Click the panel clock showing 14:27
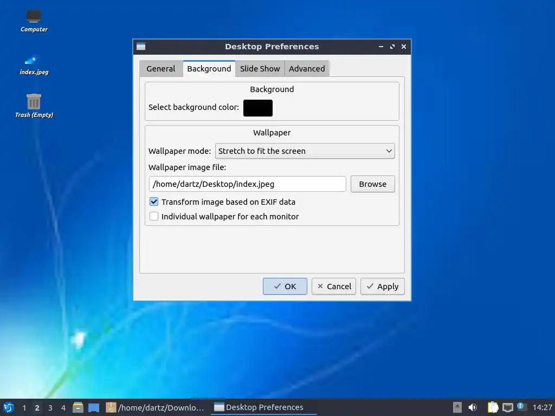The image size is (555, 416). pyautogui.click(x=542, y=407)
